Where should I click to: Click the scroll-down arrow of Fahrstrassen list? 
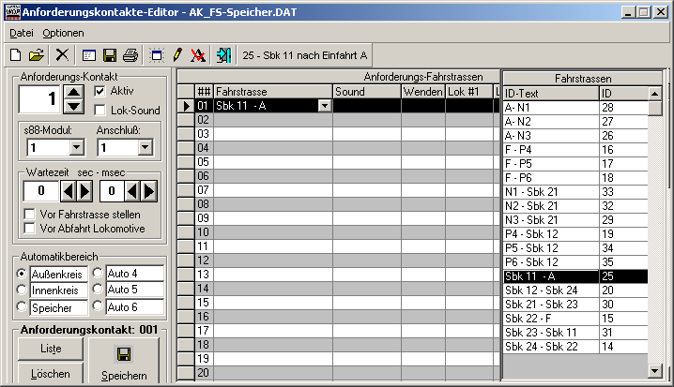pyautogui.click(x=654, y=371)
